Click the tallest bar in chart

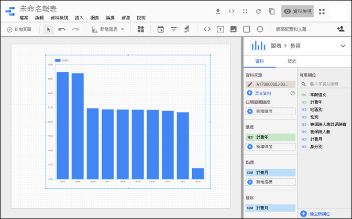[63, 126]
